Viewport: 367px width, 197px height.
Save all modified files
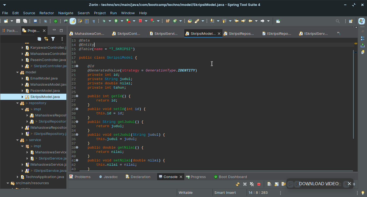click(25, 21)
